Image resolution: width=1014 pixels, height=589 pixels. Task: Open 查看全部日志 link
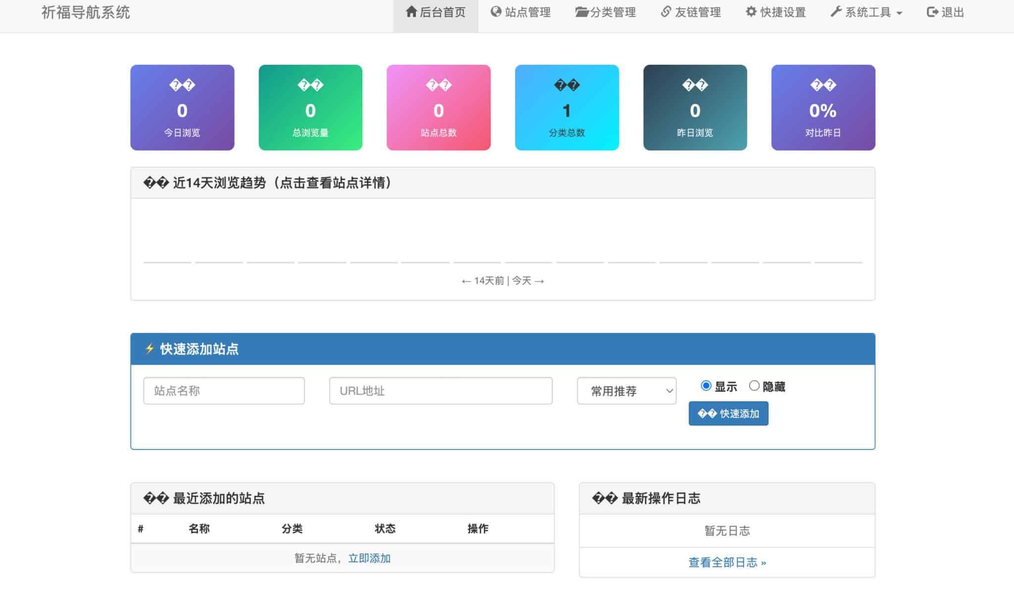pos(727,562)
